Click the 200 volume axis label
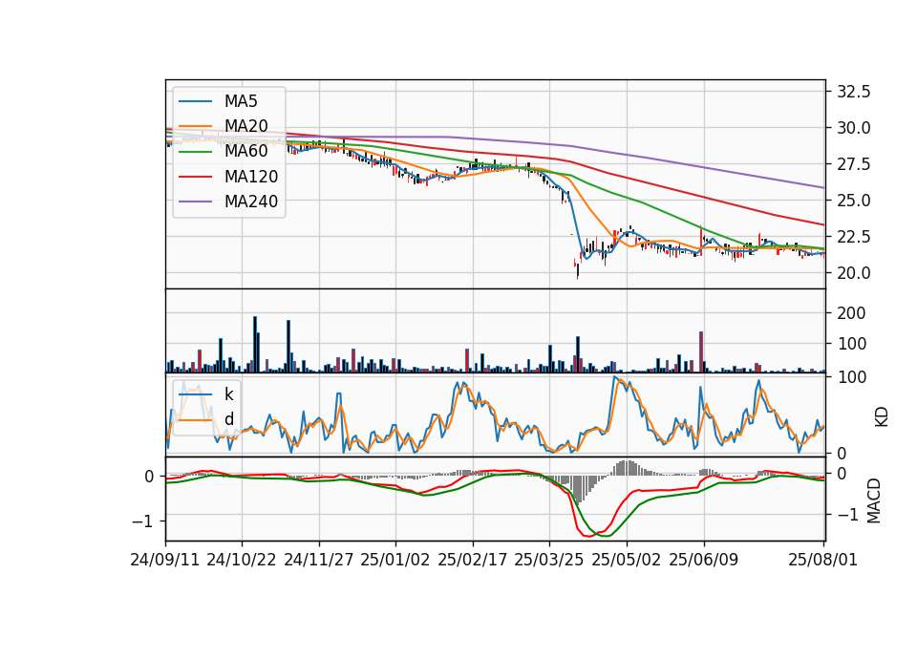This screenshot has width=917, height=659. pyautogui.click(x=851, y=313)
